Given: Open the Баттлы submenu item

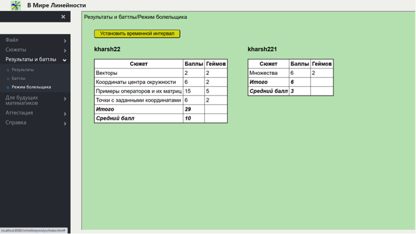Looking at the screenshot, I should (19, 78).
